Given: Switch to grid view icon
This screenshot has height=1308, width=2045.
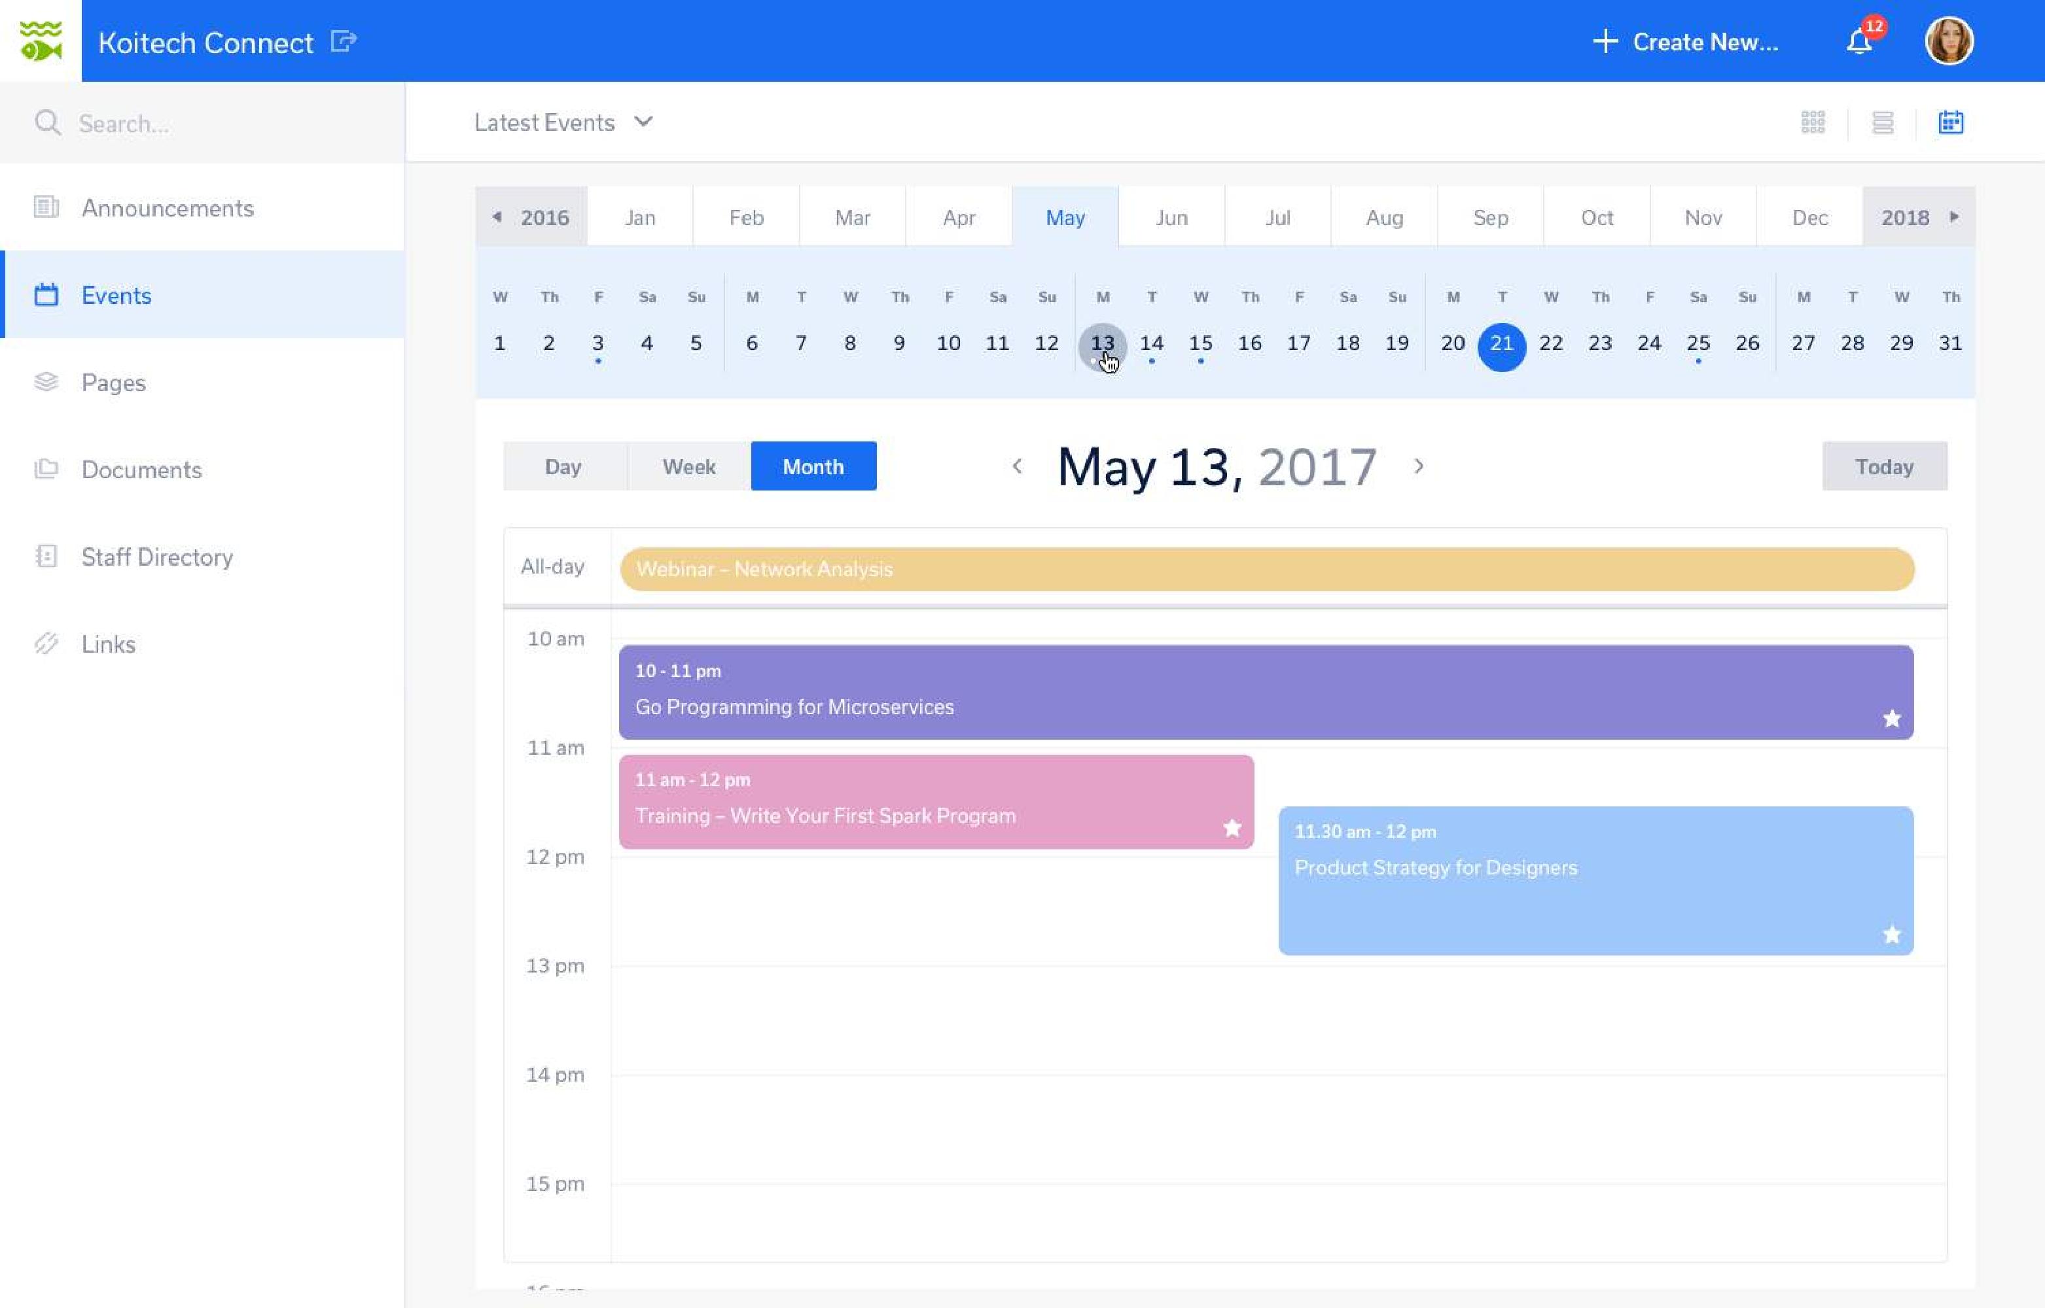Looking at the screenshot, I should coord(1813,122).
